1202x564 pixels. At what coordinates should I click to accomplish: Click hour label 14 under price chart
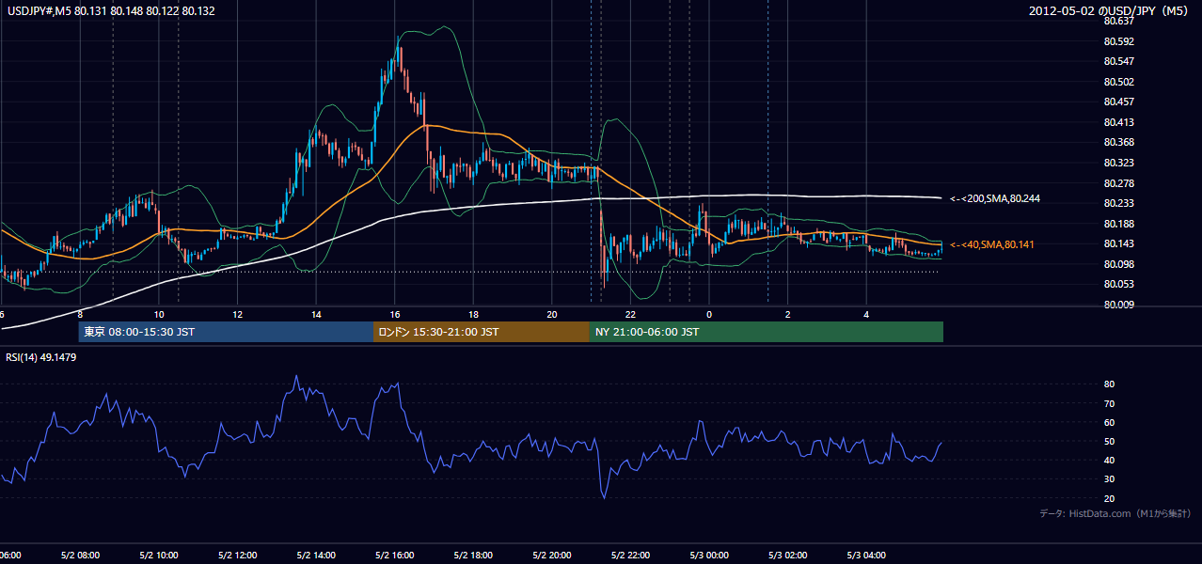[316, 314]
